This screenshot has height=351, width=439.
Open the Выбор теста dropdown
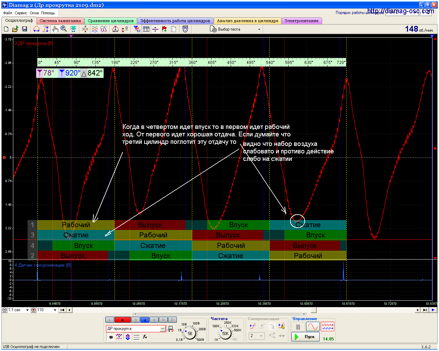(236, 29)
